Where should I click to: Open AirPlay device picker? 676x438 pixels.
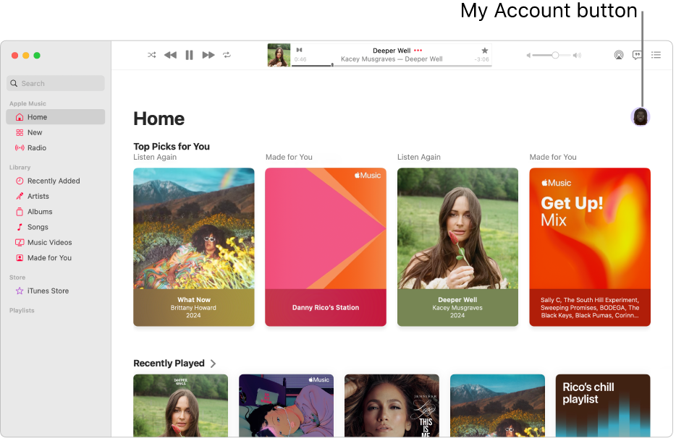pos(619,55)
